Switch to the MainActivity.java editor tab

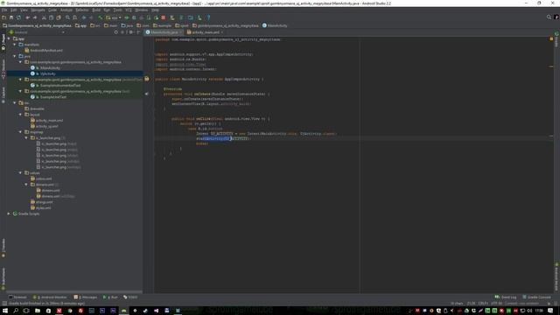(x=164, y=32)
